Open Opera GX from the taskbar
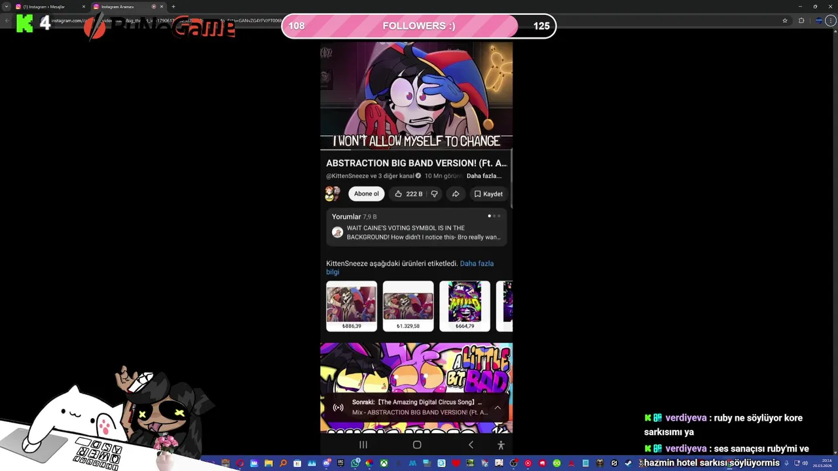The width and height of the screenshot is (838, 471). click(240, 463)
